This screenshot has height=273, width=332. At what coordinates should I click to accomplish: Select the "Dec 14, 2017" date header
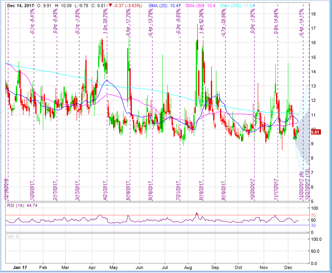click(20, 6)
